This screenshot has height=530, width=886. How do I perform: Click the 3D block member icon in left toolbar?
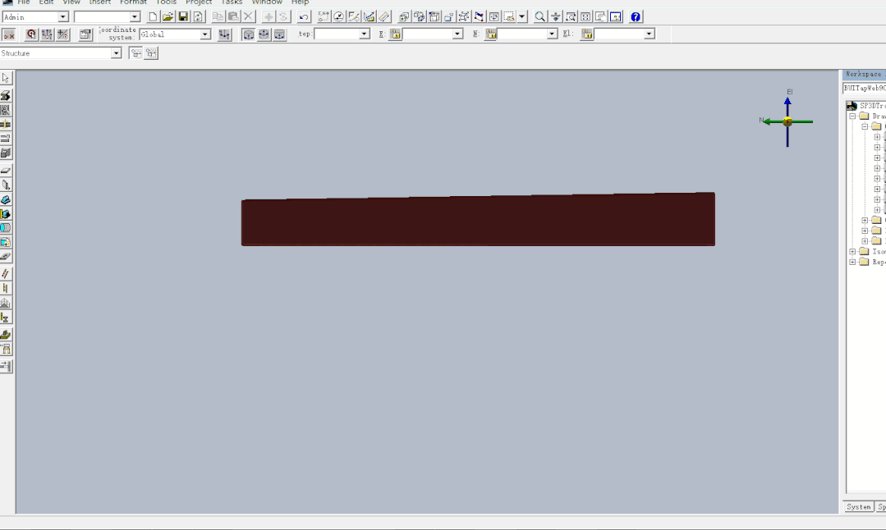(x=7, y=153)
